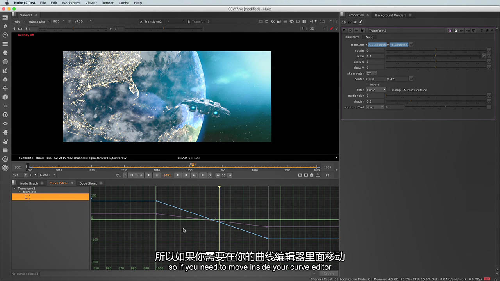Click the lock properties bin icon
The width and height of the screenshot is (500, 281).
coord(349,22)
